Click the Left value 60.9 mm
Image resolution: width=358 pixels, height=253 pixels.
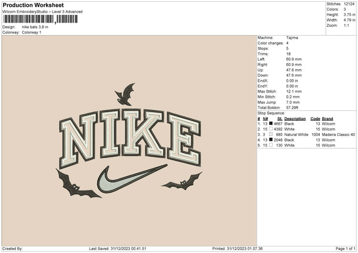pos(294,59)
